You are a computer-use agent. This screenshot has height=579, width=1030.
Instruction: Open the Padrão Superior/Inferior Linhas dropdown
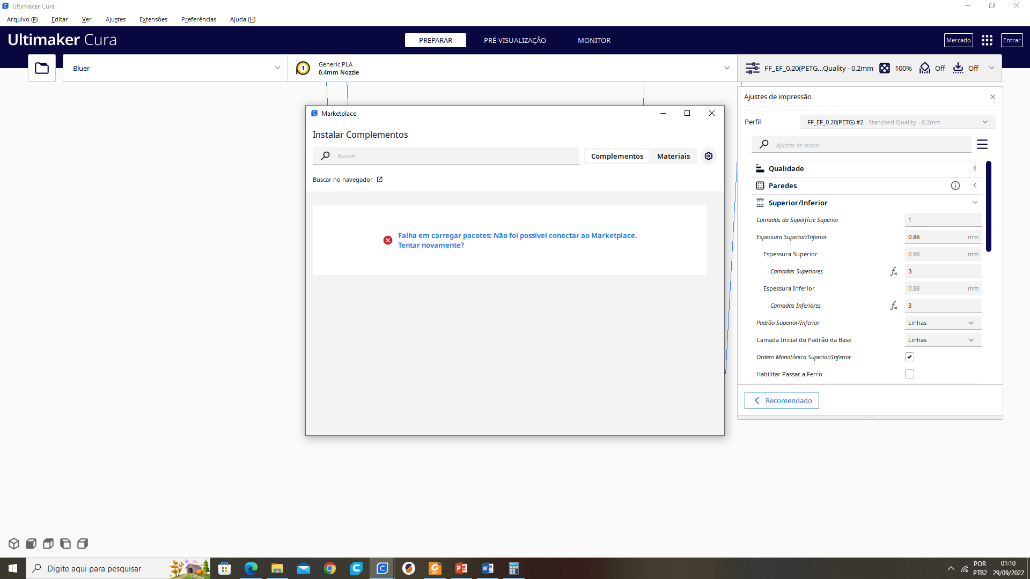(x=943, y=323)
